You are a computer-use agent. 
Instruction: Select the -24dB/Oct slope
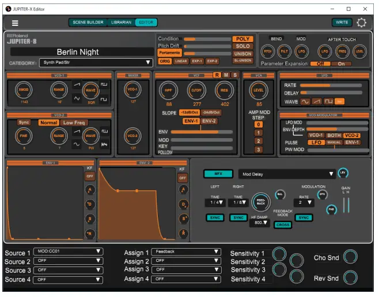211,113
